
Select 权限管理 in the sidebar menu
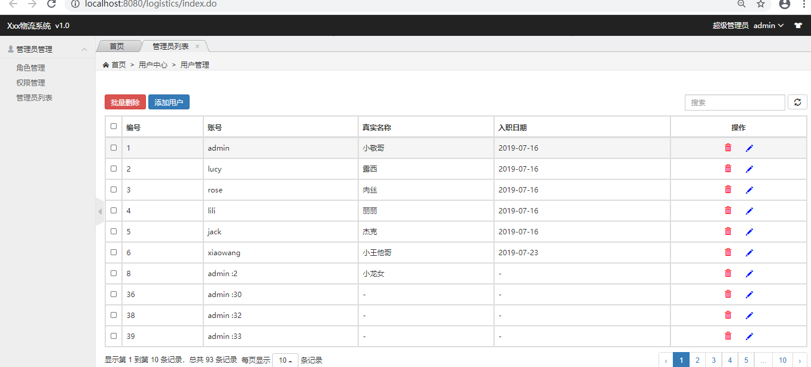[31, 82]
